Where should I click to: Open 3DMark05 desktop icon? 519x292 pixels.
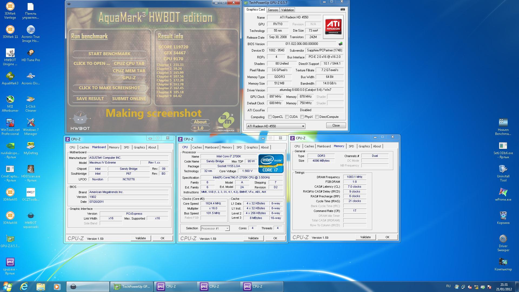click(x=10, y=195)
